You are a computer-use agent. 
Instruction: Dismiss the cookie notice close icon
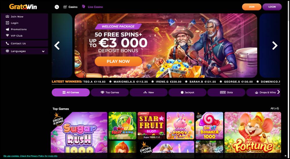click(x=285, y=156)
